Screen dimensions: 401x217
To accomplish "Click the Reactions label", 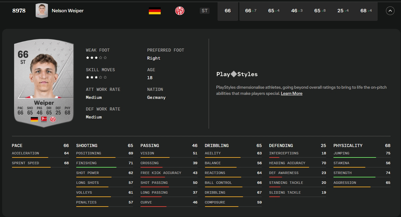I will point(215,173).
